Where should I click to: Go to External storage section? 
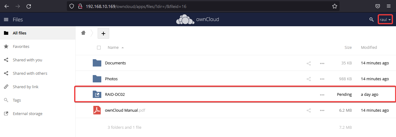27,114
